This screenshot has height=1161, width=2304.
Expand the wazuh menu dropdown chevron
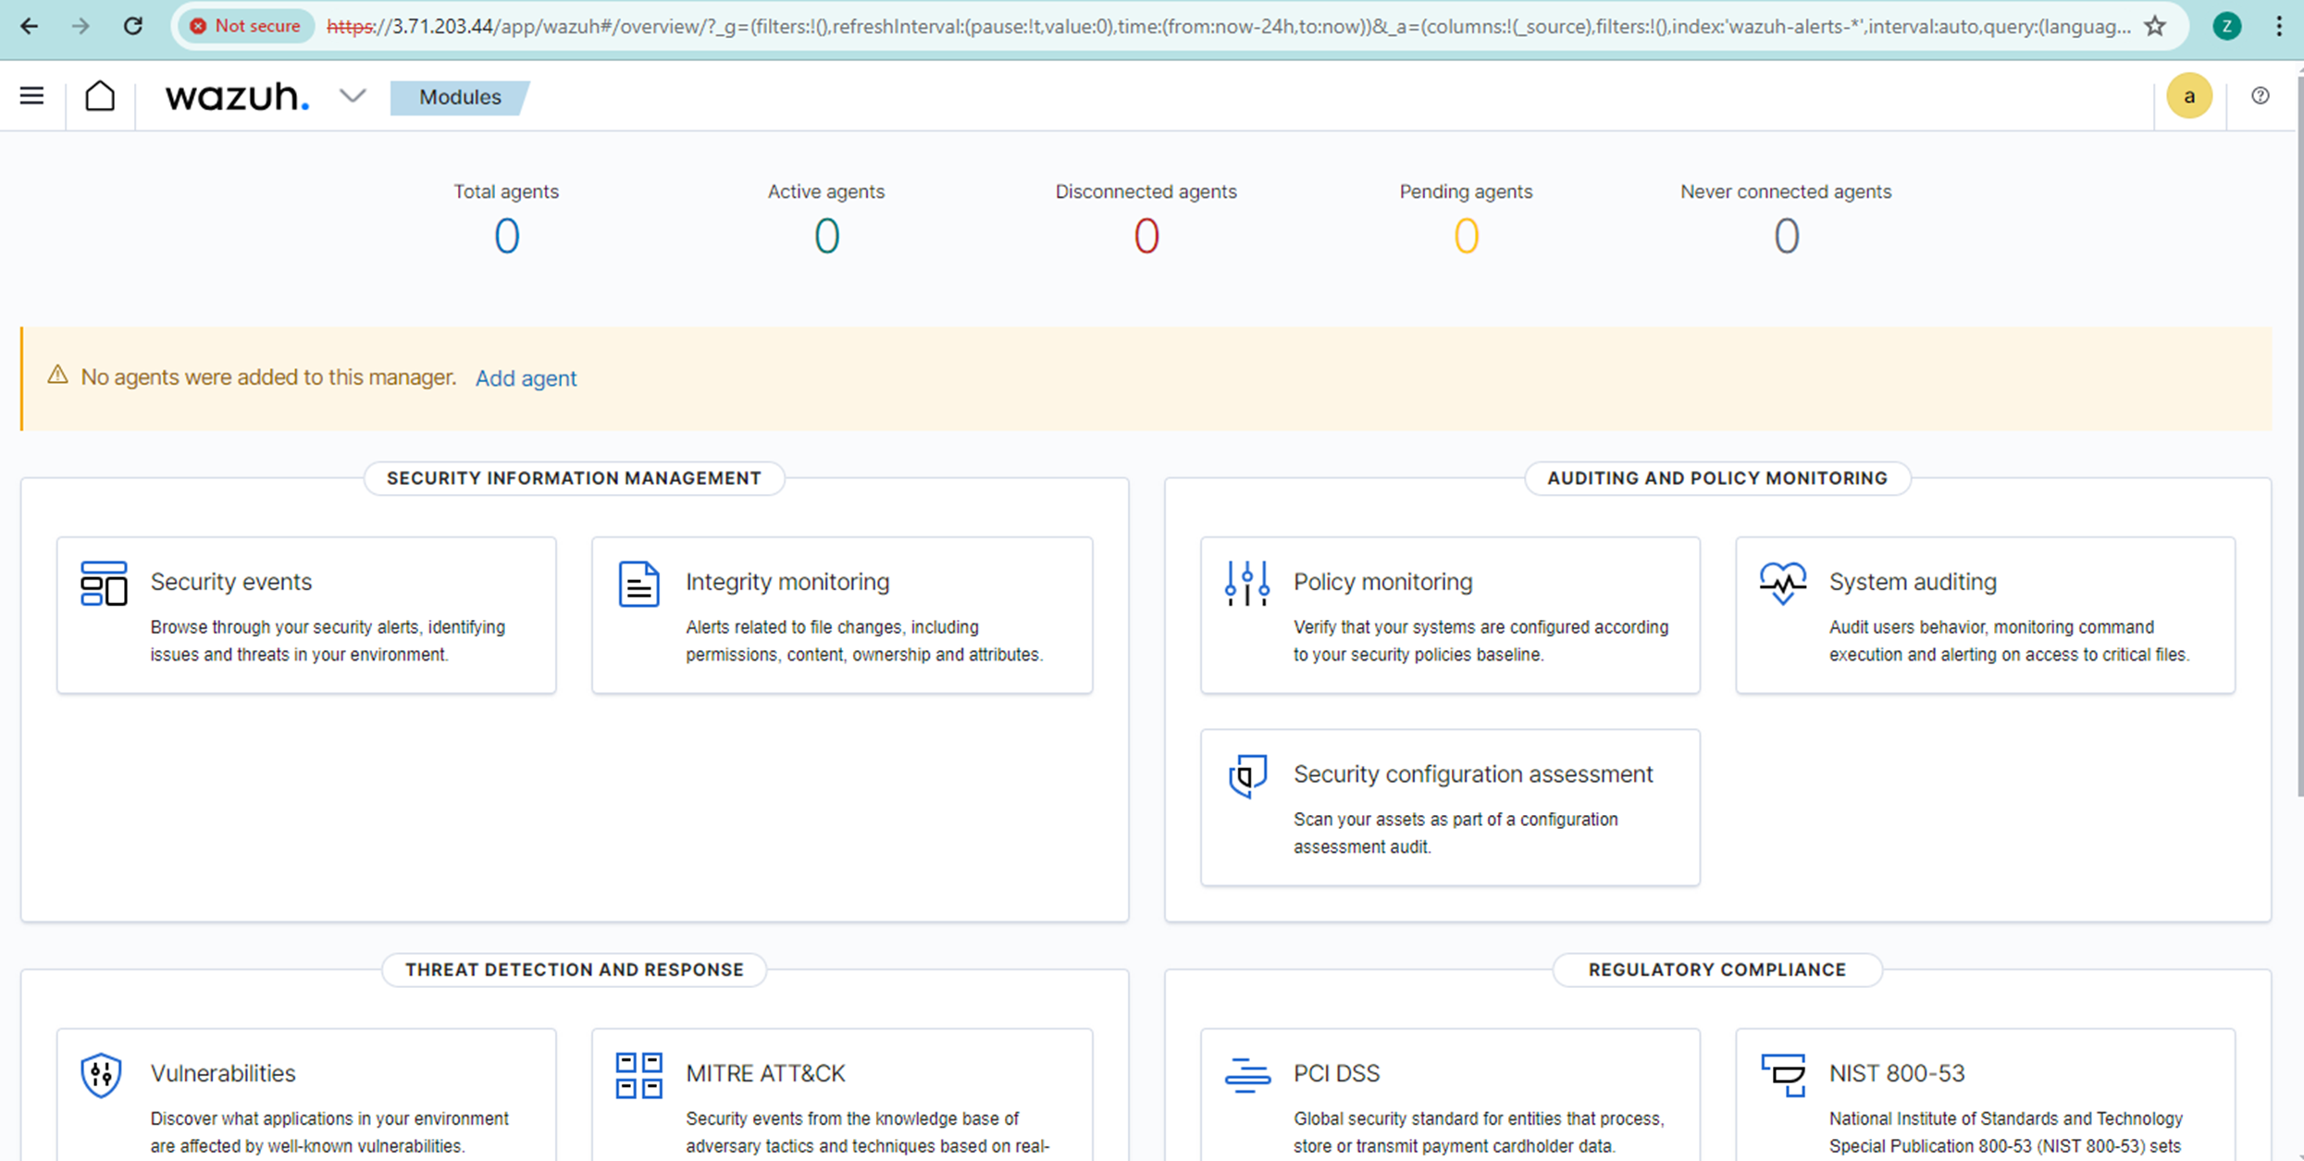(353, 95)
